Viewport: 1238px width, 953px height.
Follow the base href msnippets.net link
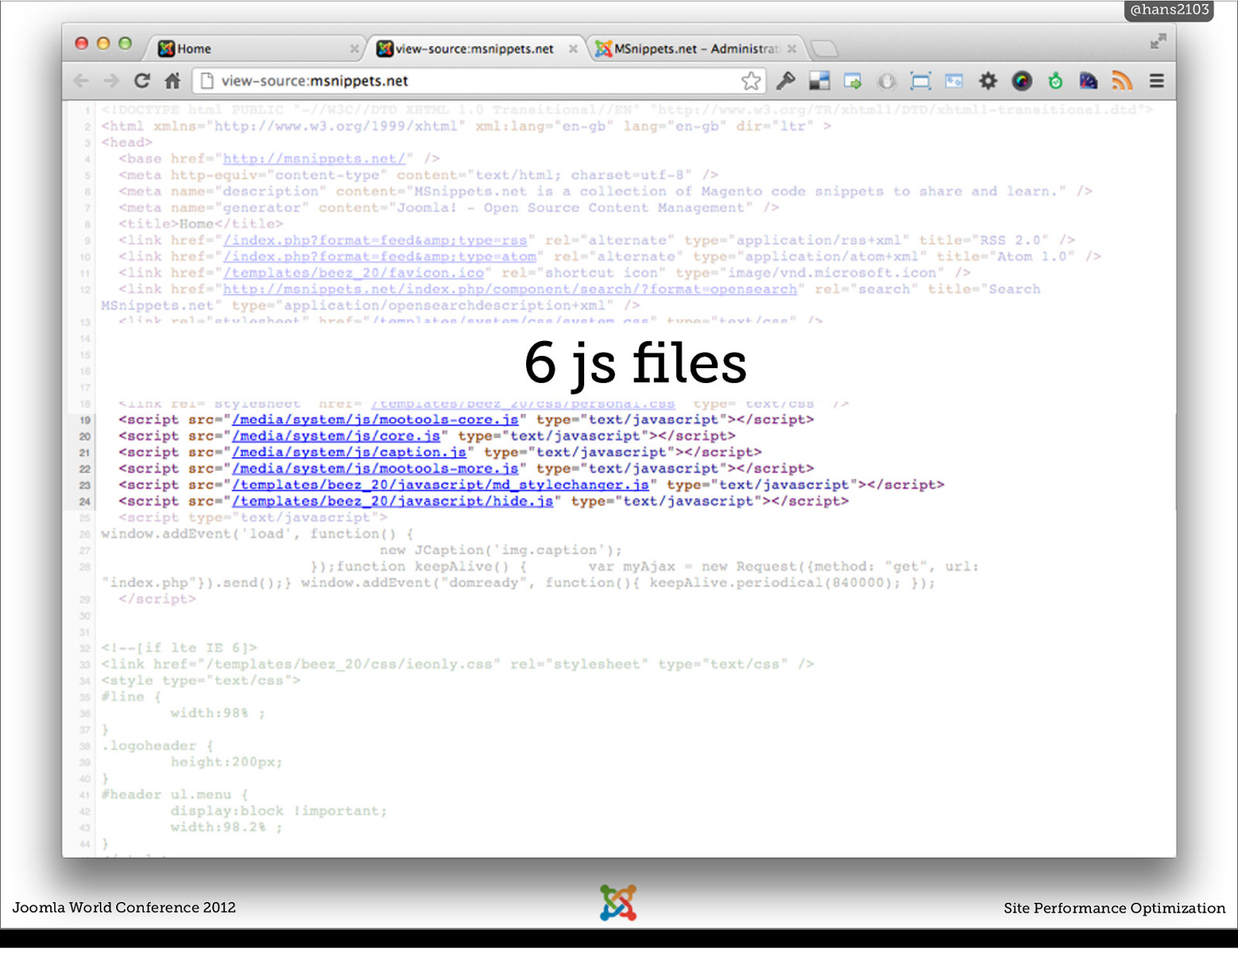(314, 159)
